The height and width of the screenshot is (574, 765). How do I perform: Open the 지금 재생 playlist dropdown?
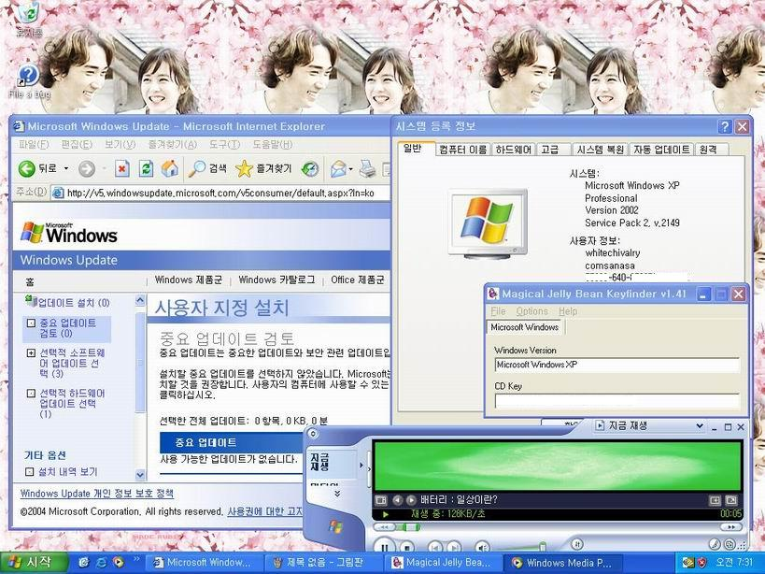click(x=699, y=426)
